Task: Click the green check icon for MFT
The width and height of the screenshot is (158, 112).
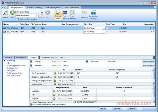Action: (54, 95)
